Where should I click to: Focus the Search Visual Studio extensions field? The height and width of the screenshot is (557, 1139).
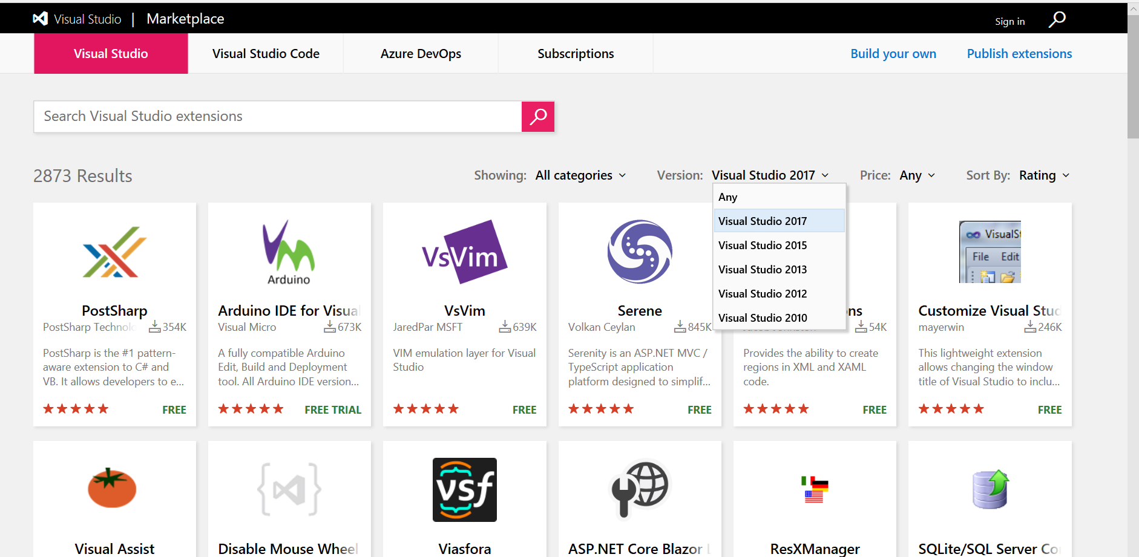(x=278, y=116)
